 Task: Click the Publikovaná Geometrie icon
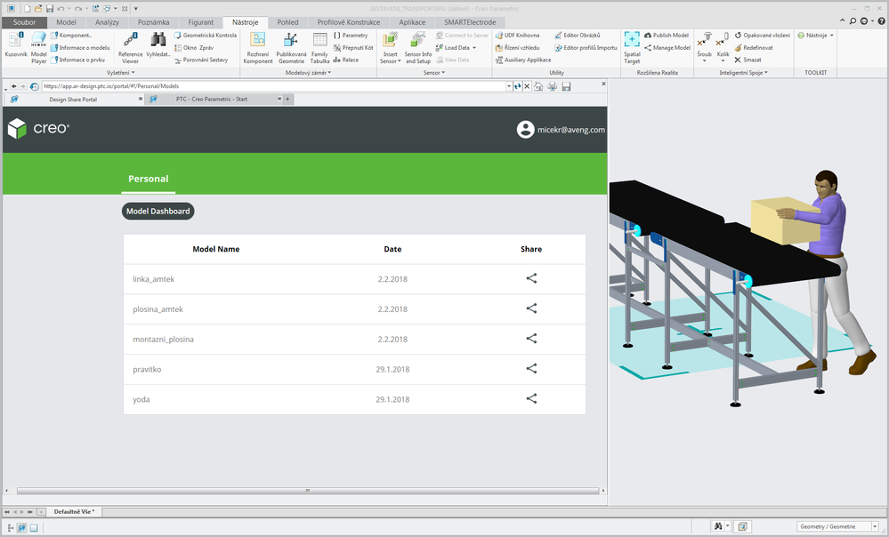[291, 45]
